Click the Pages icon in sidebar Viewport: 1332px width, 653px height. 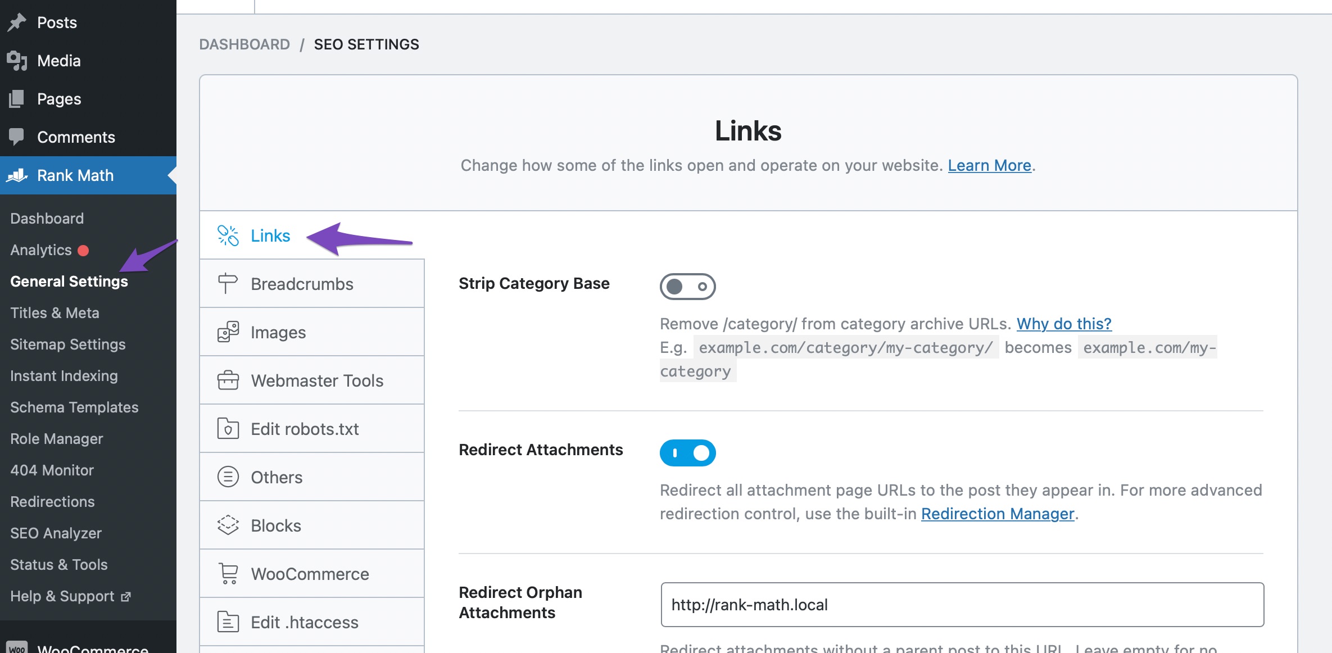[x=17, y=99]
